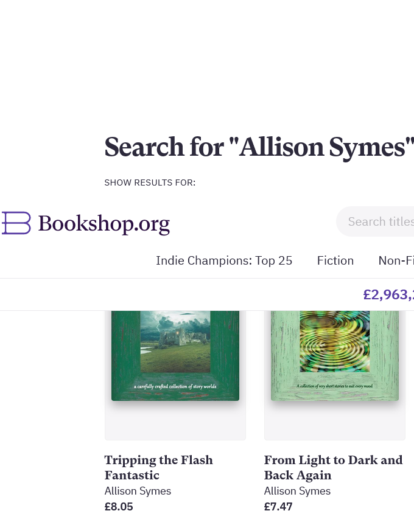Click the SHOW RESULTS FOR label

(x=150, y=182)
